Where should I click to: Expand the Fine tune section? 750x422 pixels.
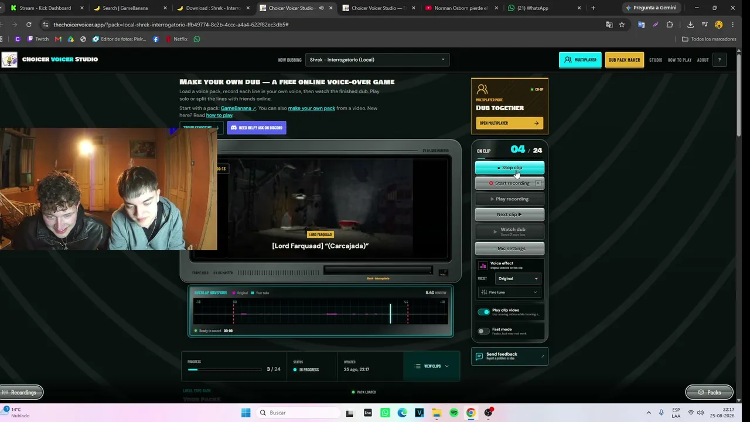pos(509,292)
